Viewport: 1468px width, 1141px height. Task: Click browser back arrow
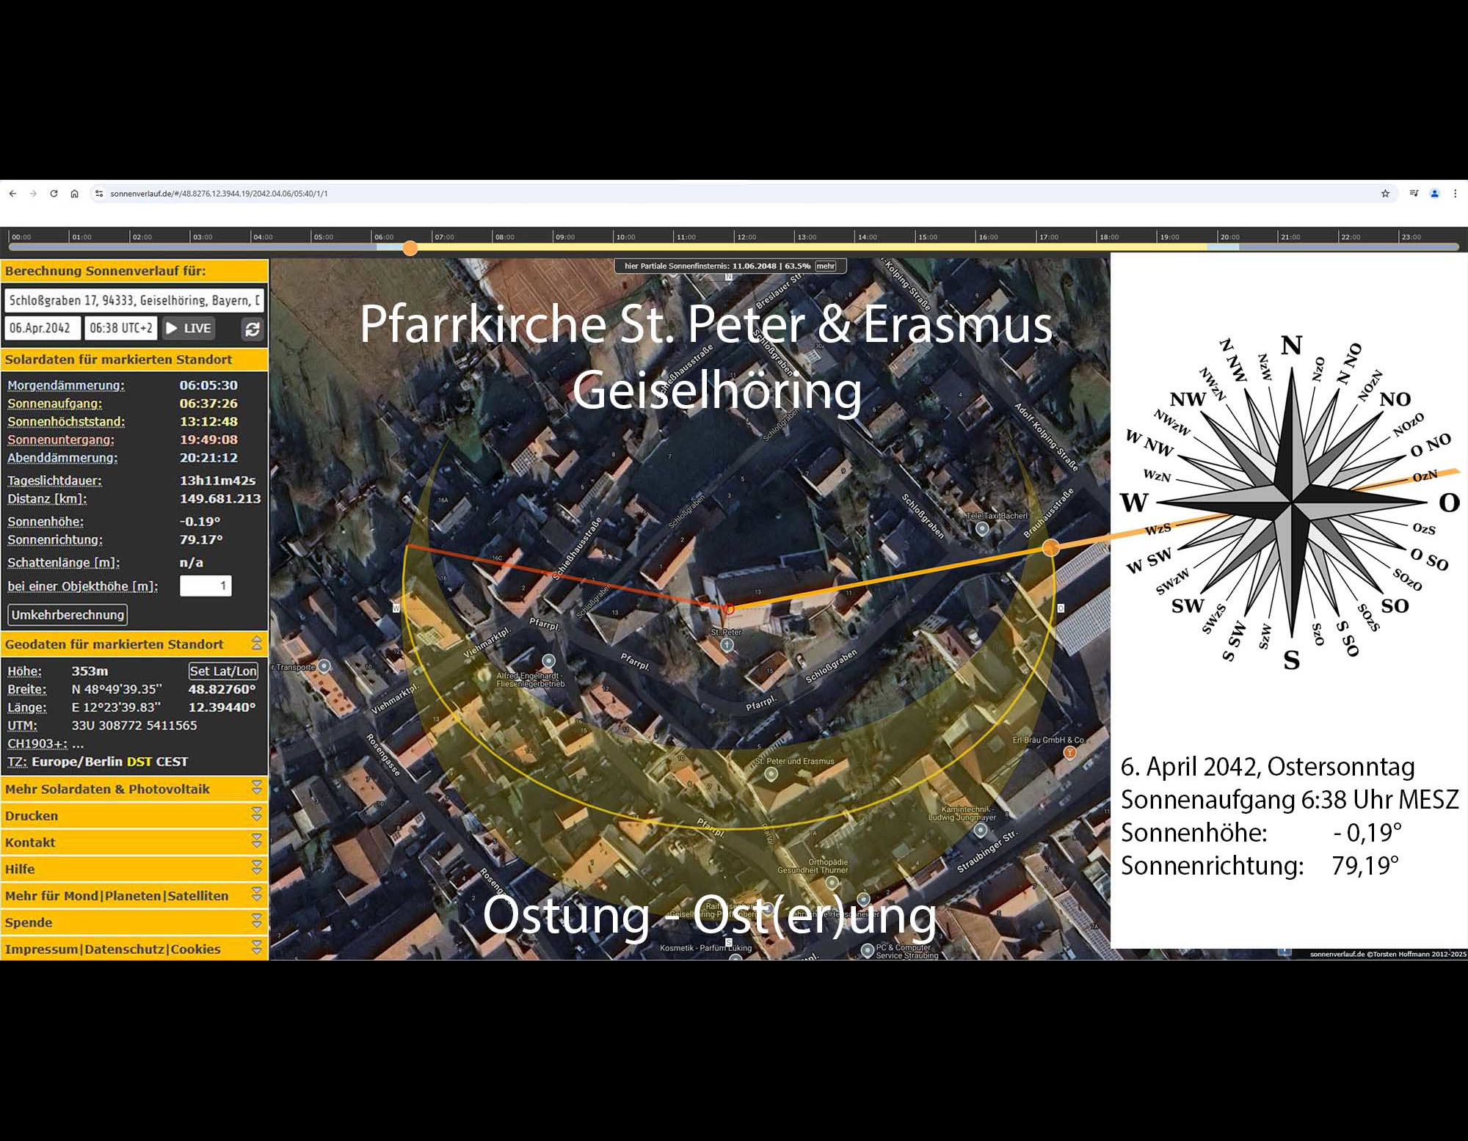coord(12,194)
